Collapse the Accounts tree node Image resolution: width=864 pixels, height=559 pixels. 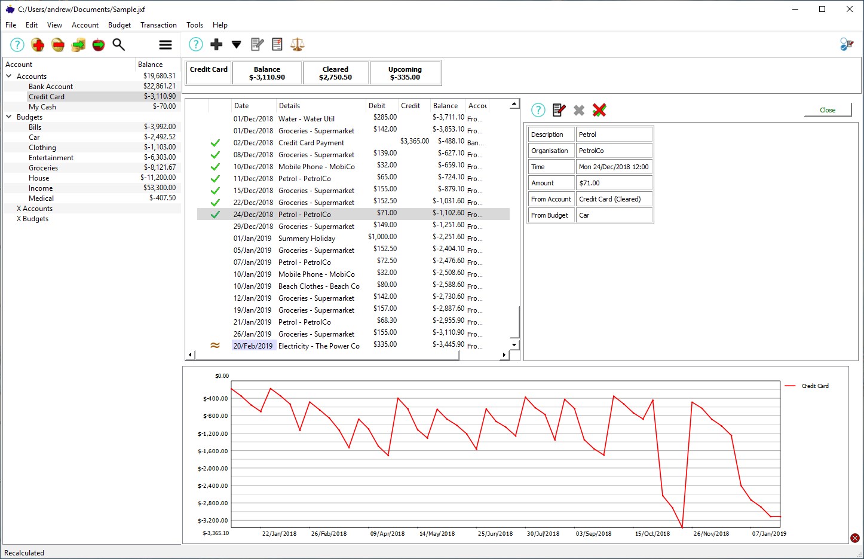click(9, 76)
